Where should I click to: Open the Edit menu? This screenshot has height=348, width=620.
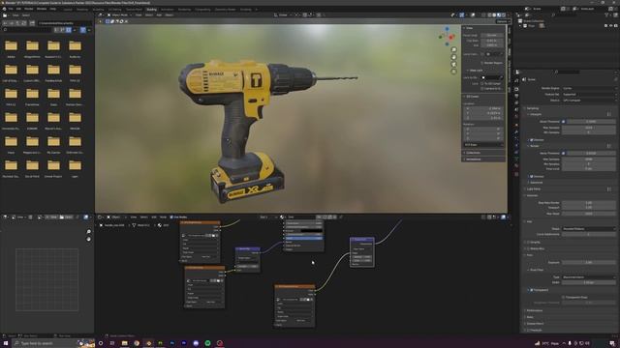[x=18, y=9]
